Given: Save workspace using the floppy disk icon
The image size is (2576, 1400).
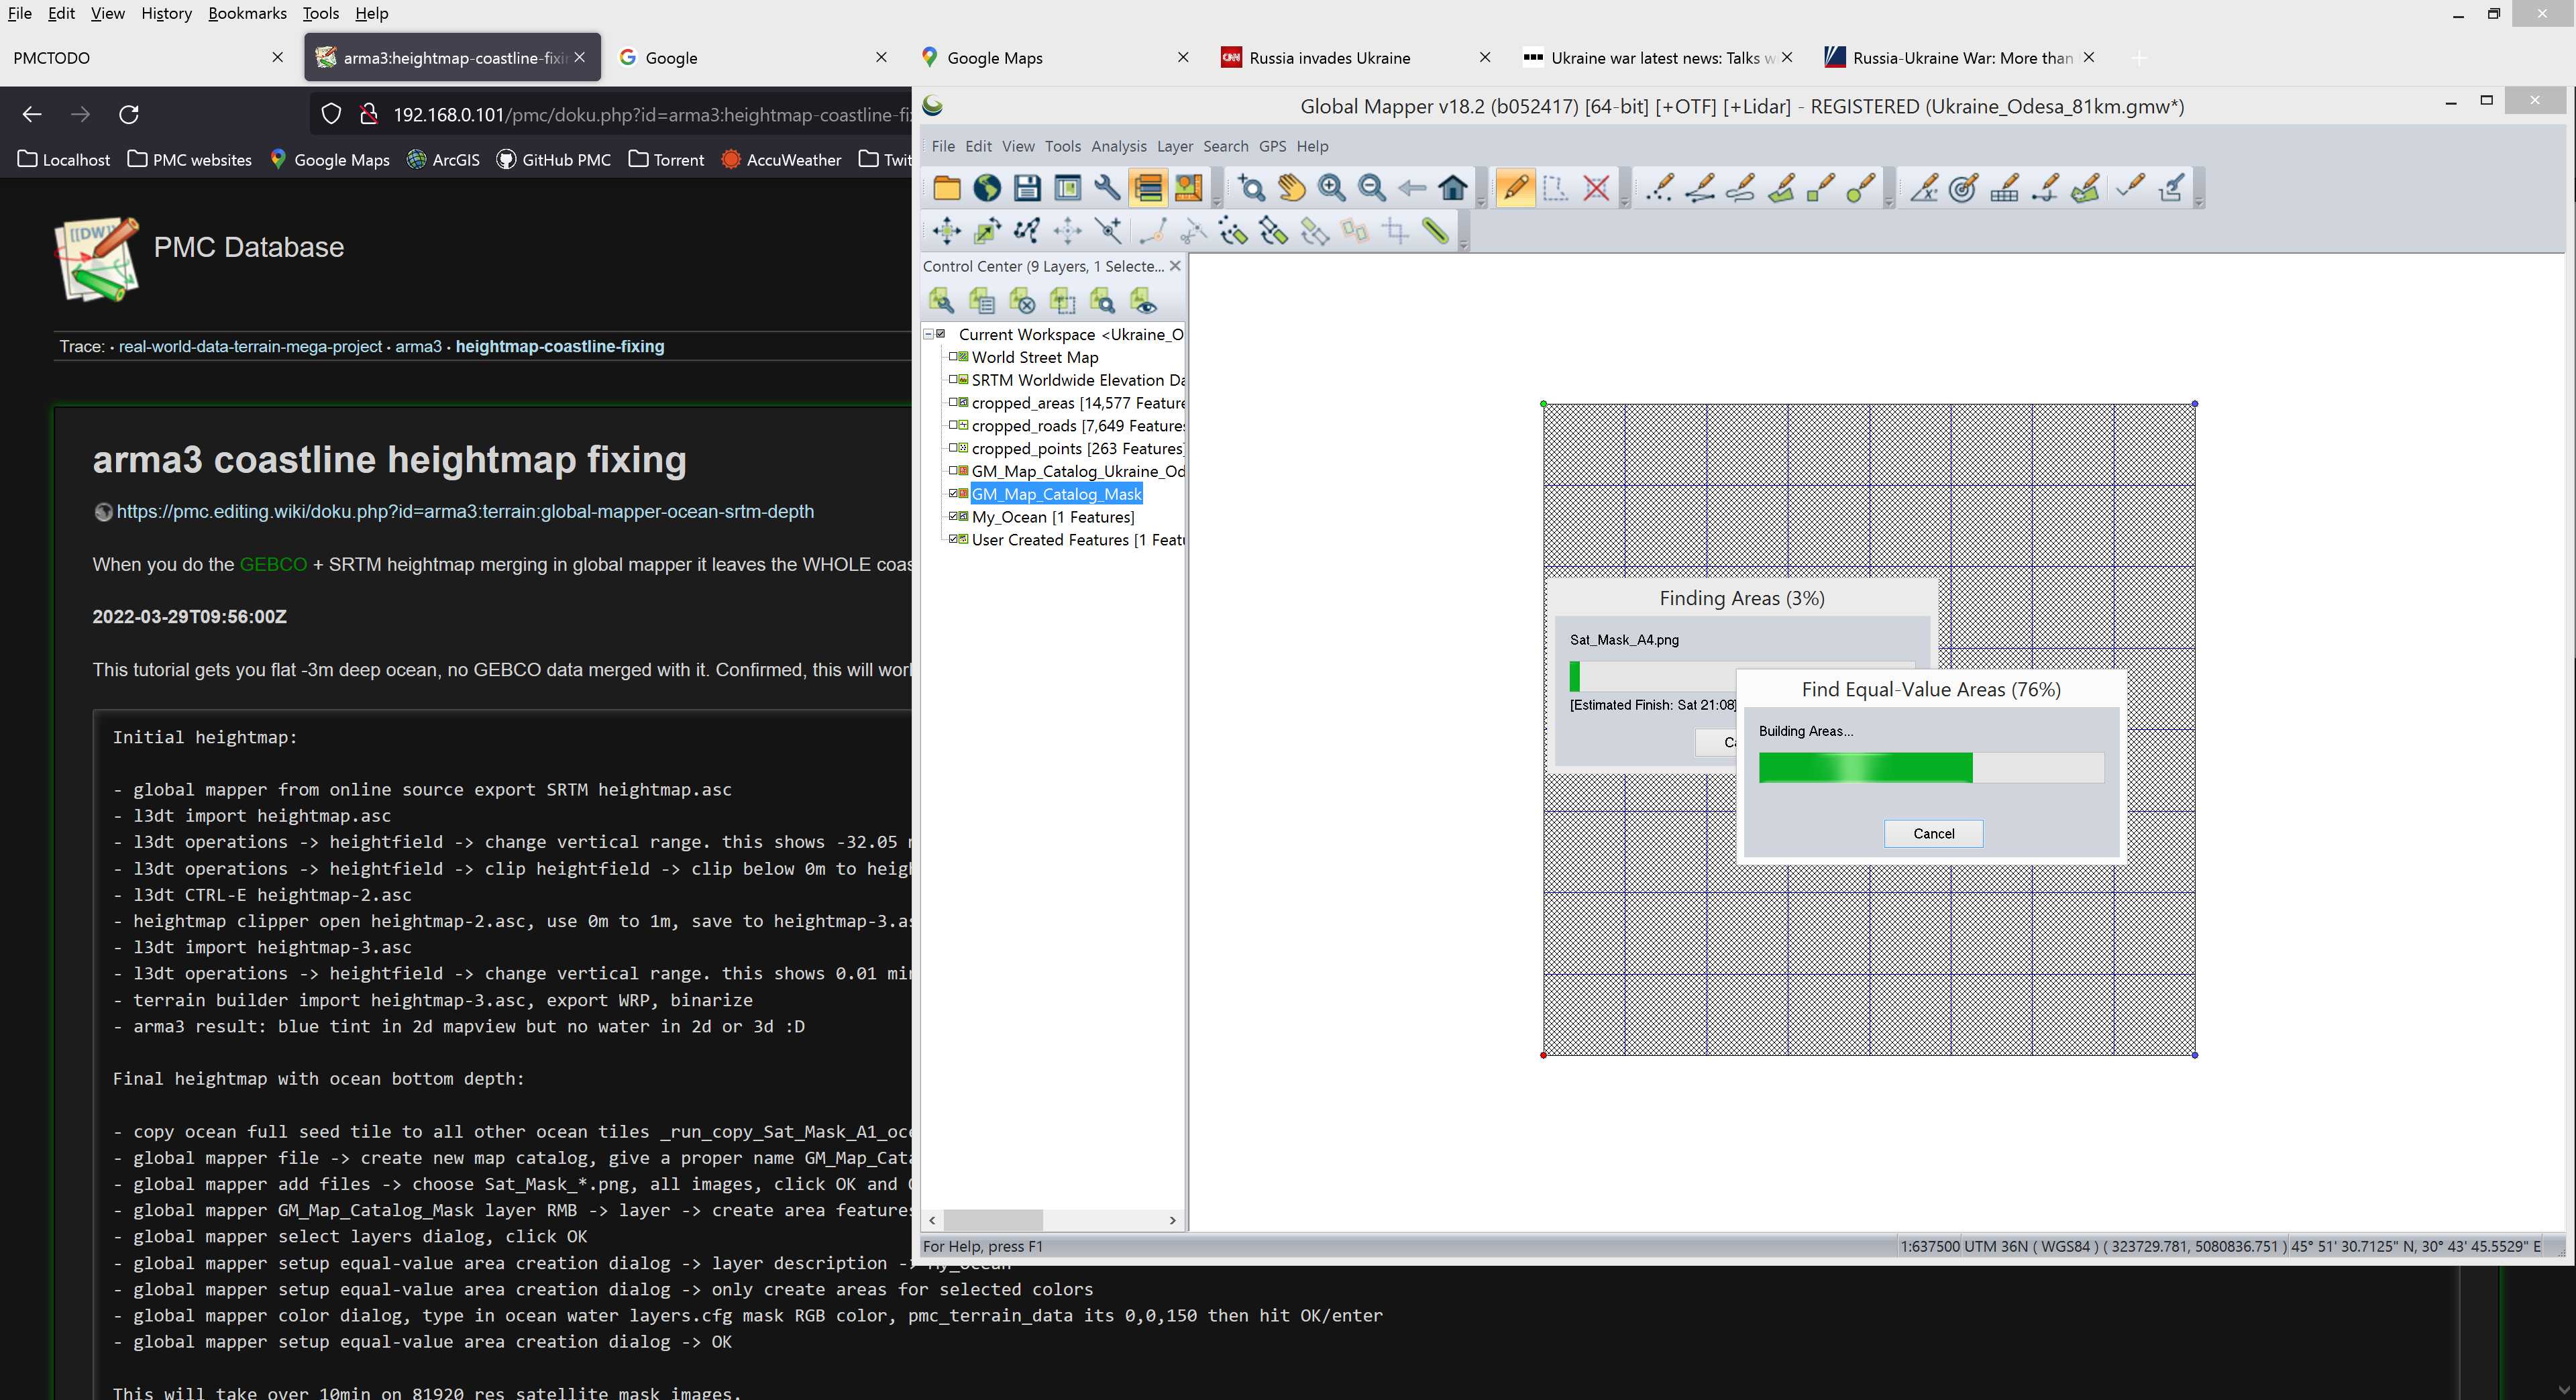Looking at the screenshot, I should (x=1027, y=188).
